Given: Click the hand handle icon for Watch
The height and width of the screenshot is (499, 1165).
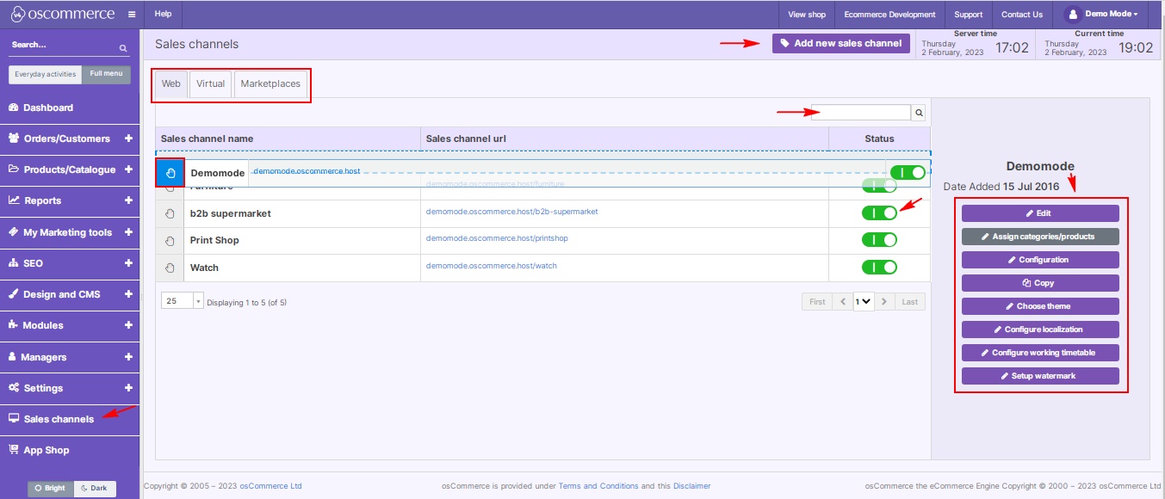Looking at the screenshot, I should pos(170,268).
